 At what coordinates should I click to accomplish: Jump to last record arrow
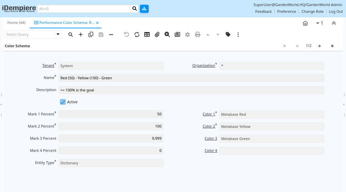coord(332,46)
